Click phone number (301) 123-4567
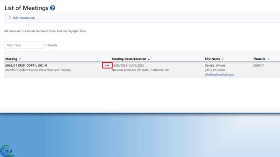This screenshot has width=280, height=157. [x=215, y=70]
